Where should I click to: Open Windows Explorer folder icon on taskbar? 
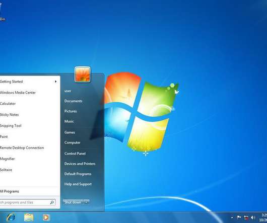(29, 217)
